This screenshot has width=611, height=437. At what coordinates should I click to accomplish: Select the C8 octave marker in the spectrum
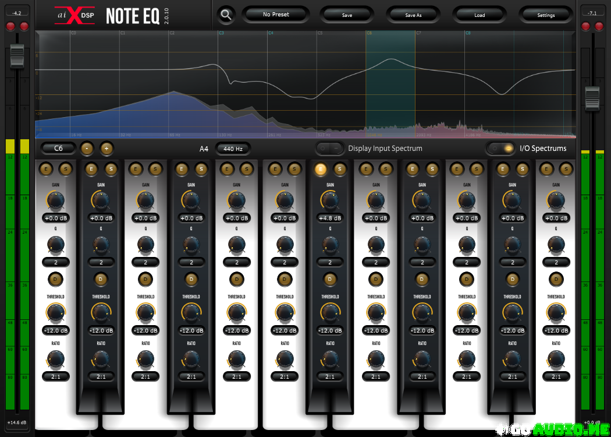click(x=468, y=33)
